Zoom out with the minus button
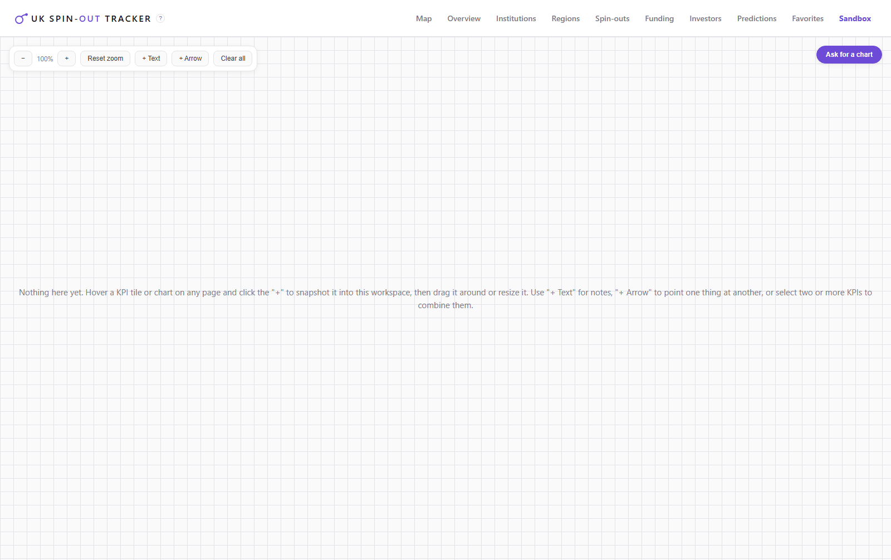891x560 pixels. pos(23,59)
